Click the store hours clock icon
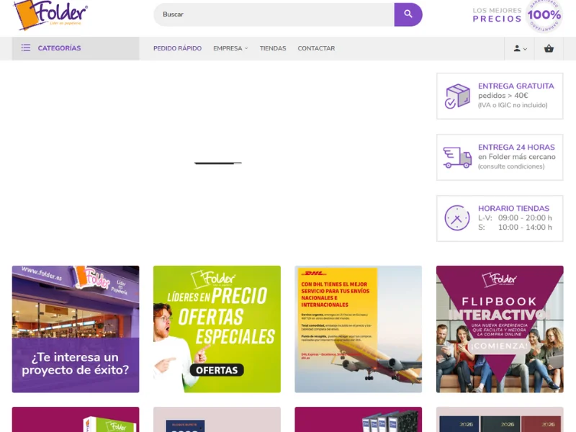This screenshot has width=576, height=432. (x=457, y=218)
